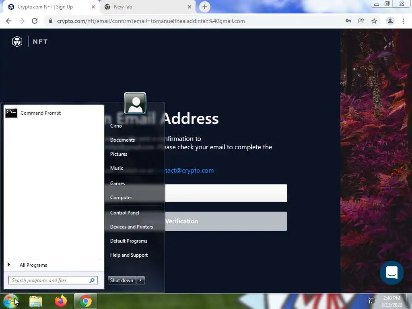This screenshot has height=309, width=412.
Task: Click the padlock site info icon
Action: click(x=51, y=21)
